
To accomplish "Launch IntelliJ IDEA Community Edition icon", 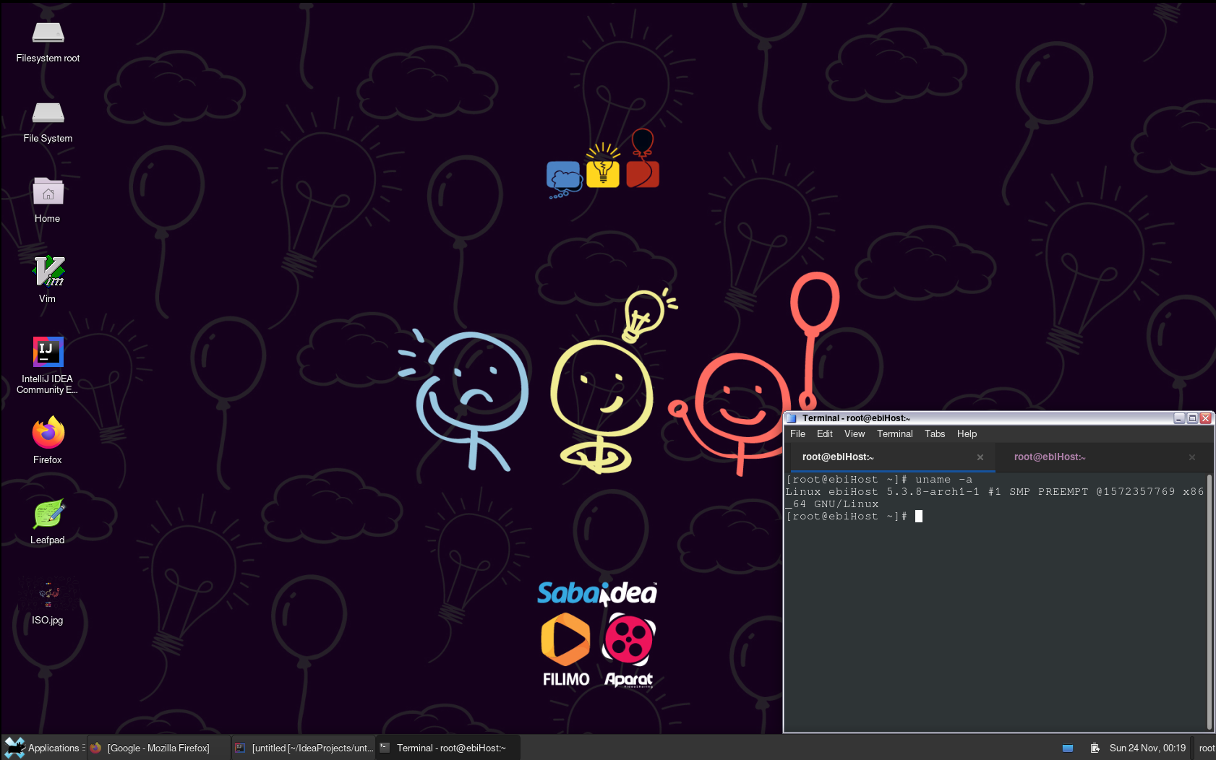I will pos(48,365).
